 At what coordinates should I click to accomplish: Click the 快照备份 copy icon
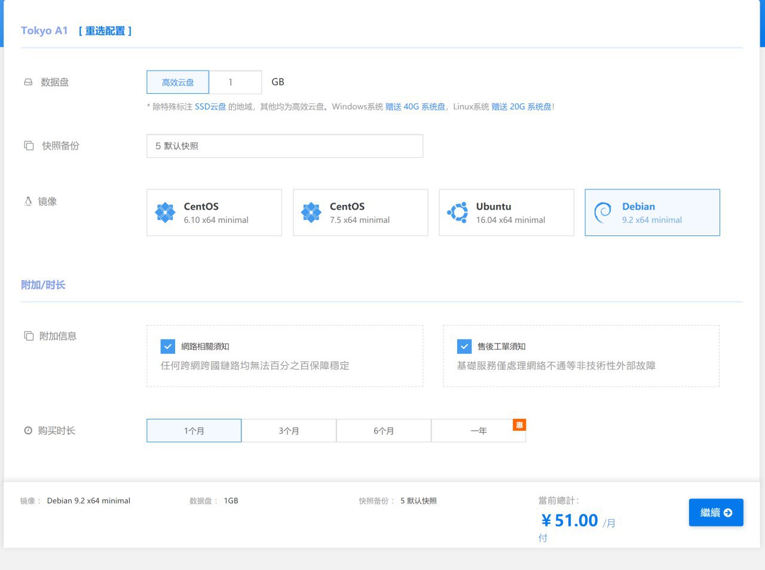(29, 146)
